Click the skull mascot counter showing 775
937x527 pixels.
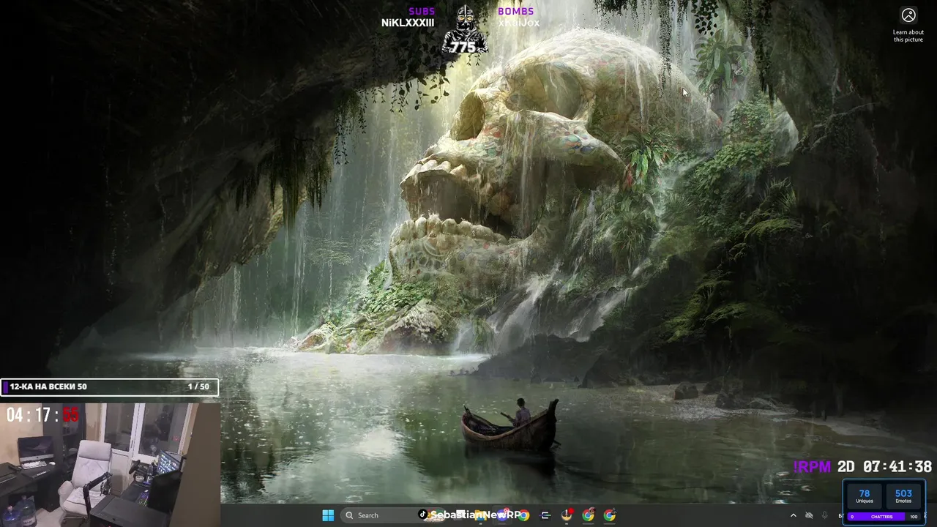[x=465, y=31]
